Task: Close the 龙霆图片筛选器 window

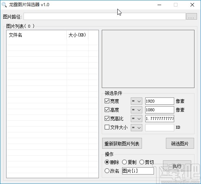Action: (x=192, y=5)
